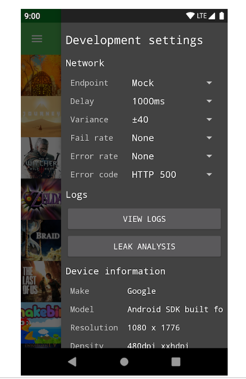This screenshot has height=379, width=246.
Task: Tap the Wi-Fi signal status icon
Action: [190, 16]
